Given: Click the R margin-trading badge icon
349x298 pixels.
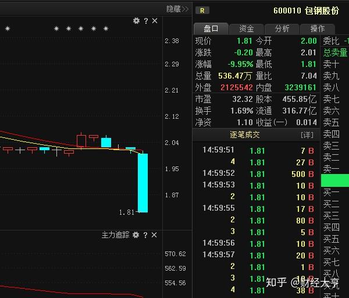Looking at the screenshot, I should pos(202,10).
